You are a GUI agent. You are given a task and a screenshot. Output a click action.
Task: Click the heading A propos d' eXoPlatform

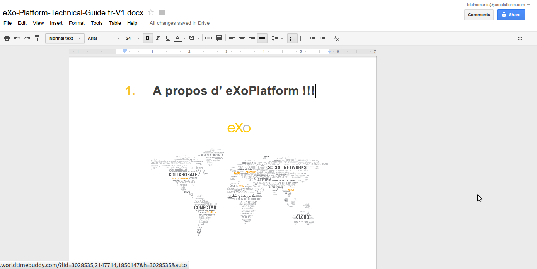click(x=234, y=91)
